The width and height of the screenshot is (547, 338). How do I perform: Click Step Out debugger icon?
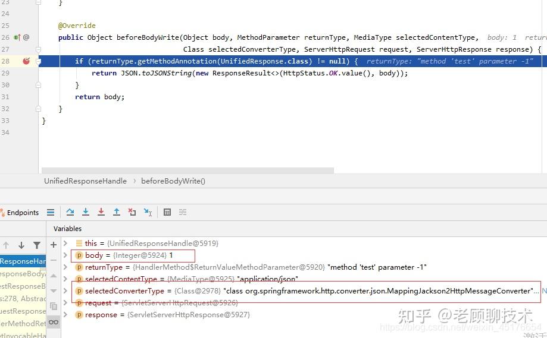click(117, 212)
